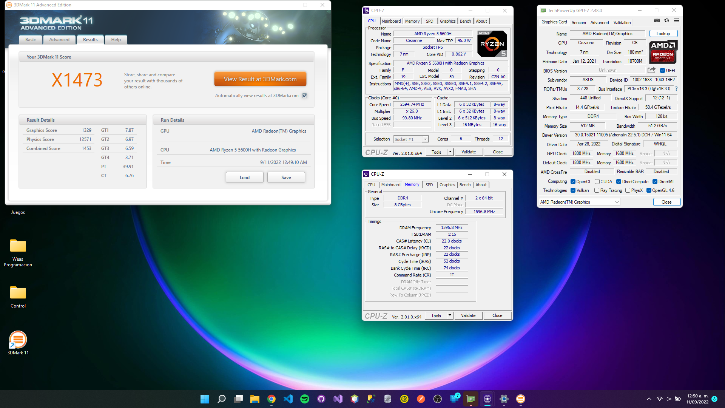Click the Load button in Run Details
This screenshot has height=408, width=725.
[245, 178]
